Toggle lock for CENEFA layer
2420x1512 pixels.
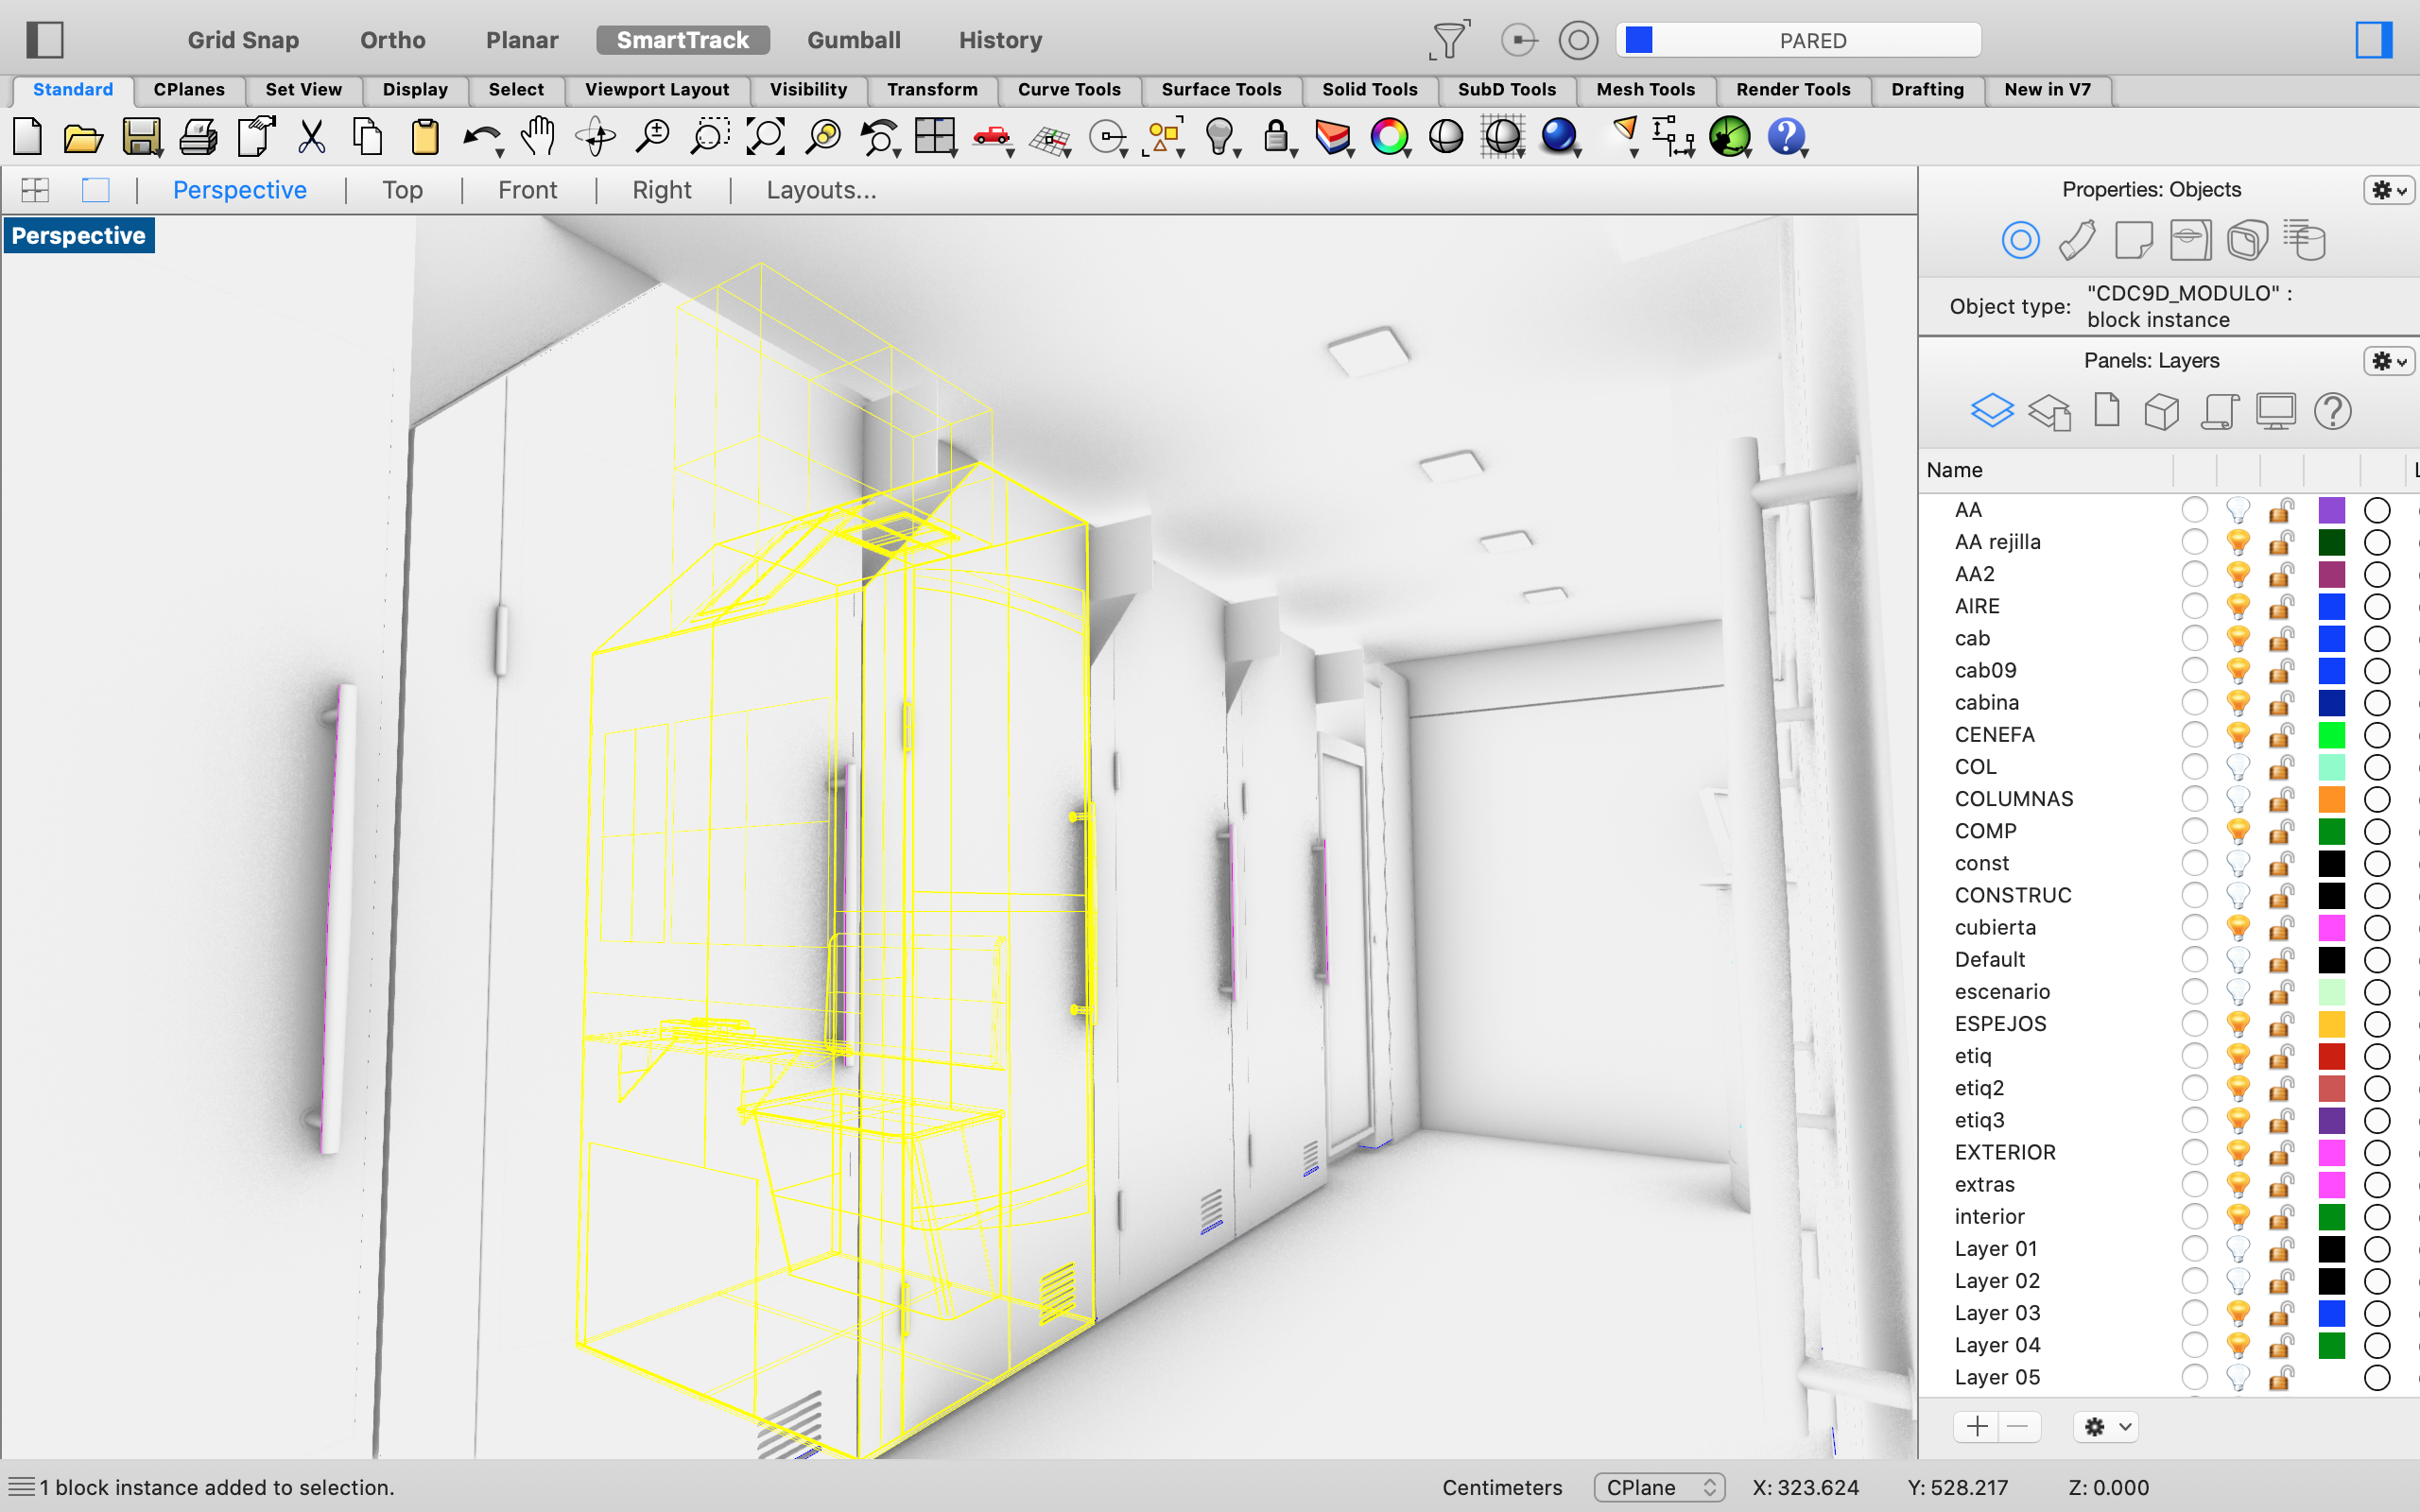[2281, 735]
